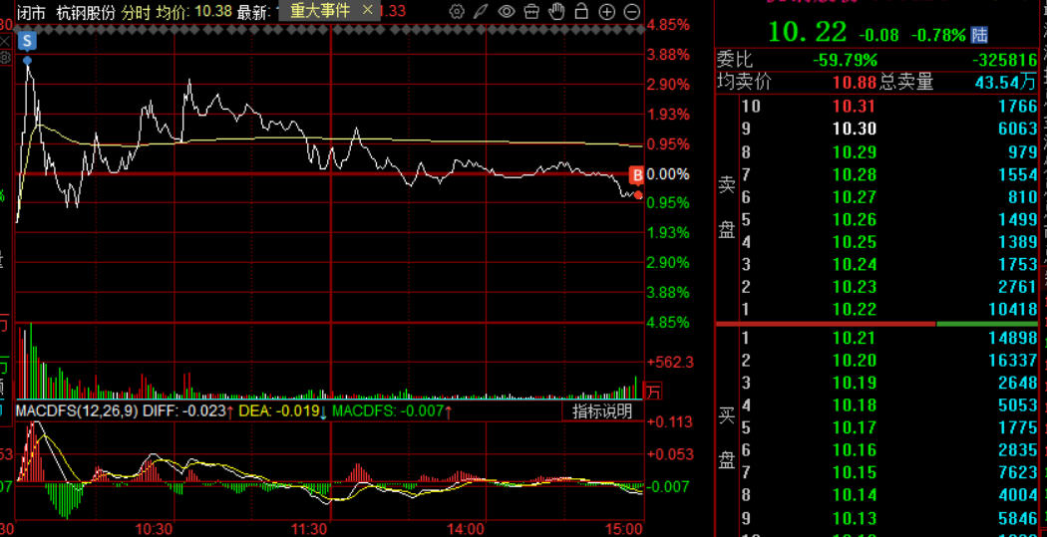Screen dimensions: 1047x537
Task: Zoom in with the plus circle icon
Action: (x=606, y=11)
